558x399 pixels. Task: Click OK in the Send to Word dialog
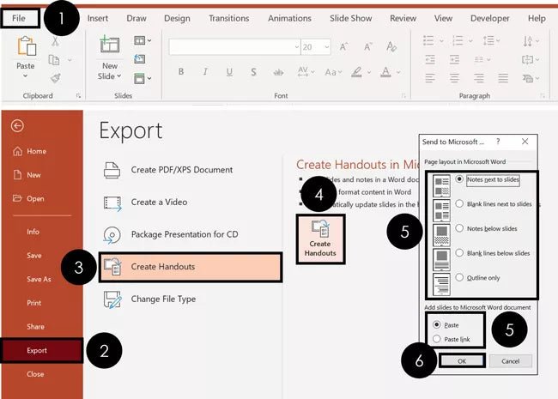pyautogui.click(x=462, y=361)
